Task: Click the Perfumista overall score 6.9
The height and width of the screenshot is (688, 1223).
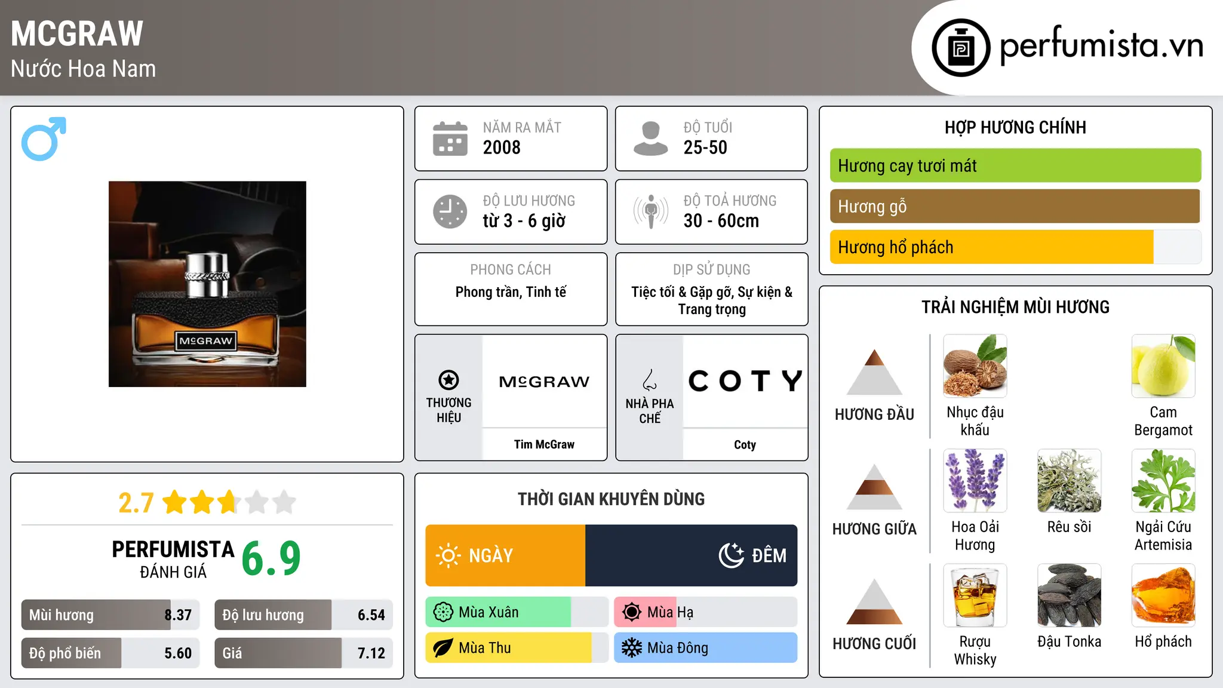Action: tap(271, 558)
